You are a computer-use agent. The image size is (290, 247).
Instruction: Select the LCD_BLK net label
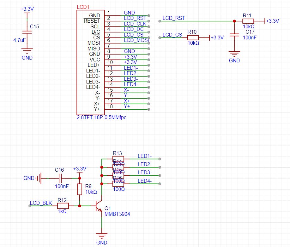coord(41,203)
